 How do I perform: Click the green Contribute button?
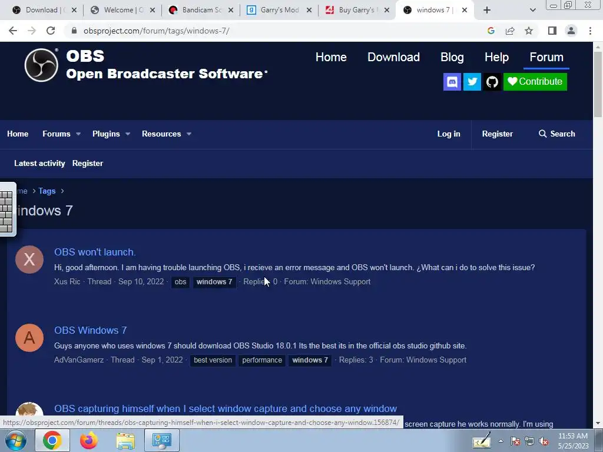click(x=535, y=82)
